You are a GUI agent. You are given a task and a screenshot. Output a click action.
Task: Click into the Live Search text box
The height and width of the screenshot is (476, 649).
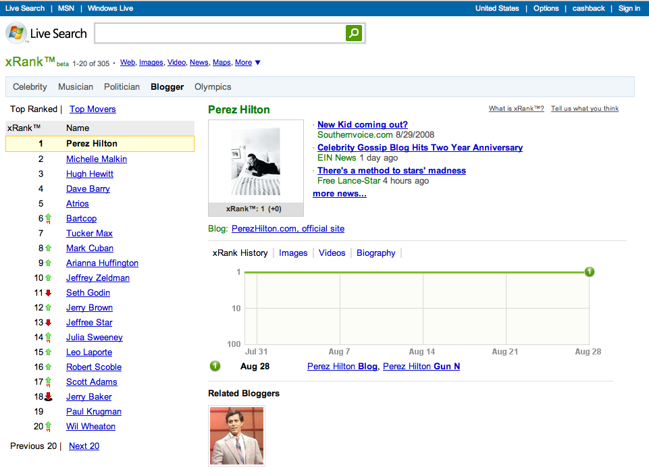point(220,33)
